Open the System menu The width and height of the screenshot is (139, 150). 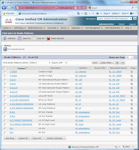(x=7, y=28)
